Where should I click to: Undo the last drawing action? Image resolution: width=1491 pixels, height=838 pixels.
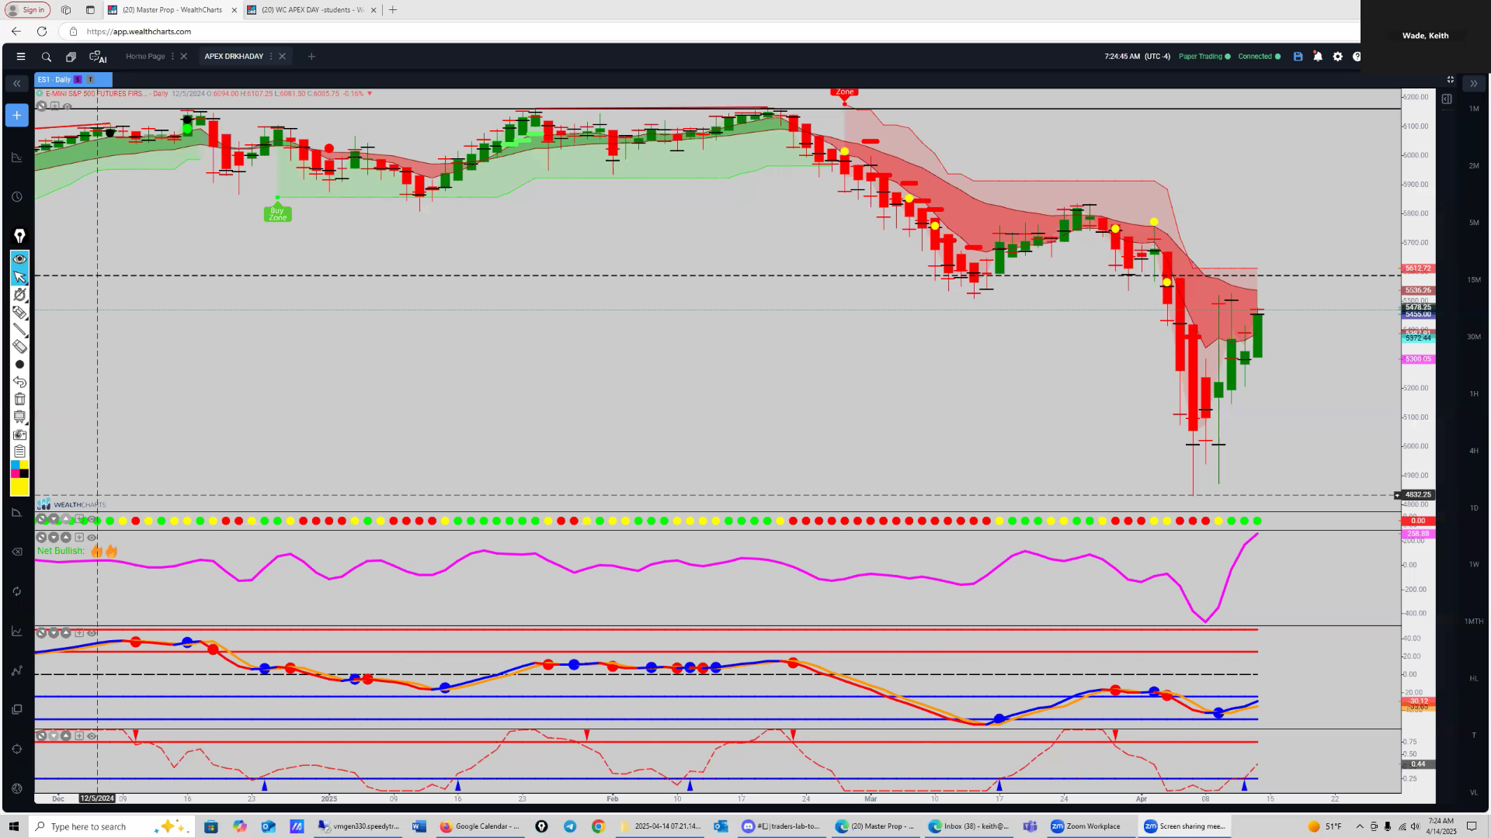pos(19,382)
